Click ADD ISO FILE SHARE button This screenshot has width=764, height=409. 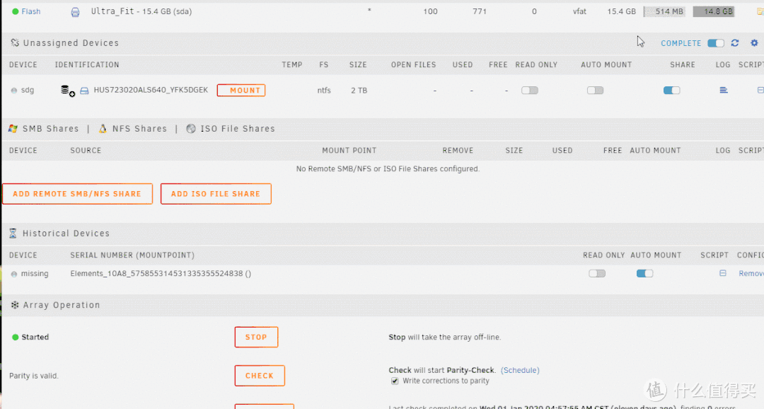pos(216,194)
